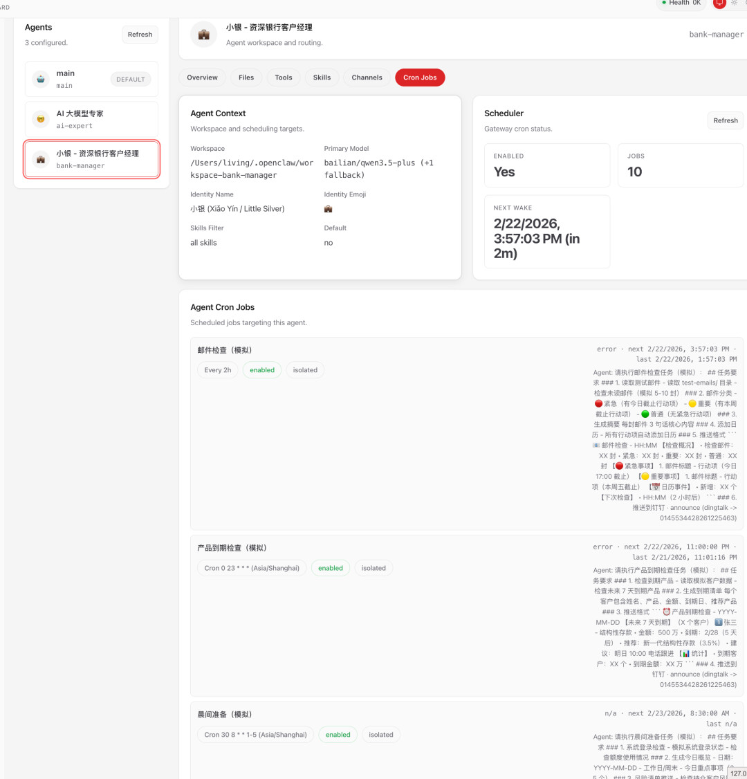The height and width of the screenshot is (779, 747).
Task: Go to the Skills tab
Action: 322,77
